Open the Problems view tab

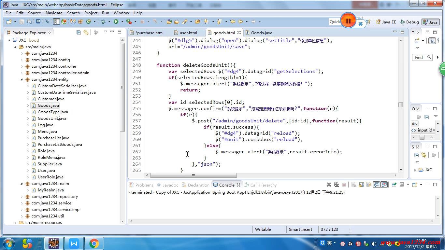point(141,185)
